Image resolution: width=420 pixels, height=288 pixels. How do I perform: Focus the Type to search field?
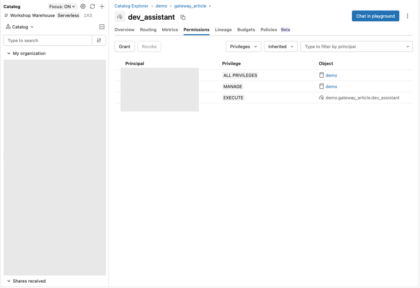48,40
